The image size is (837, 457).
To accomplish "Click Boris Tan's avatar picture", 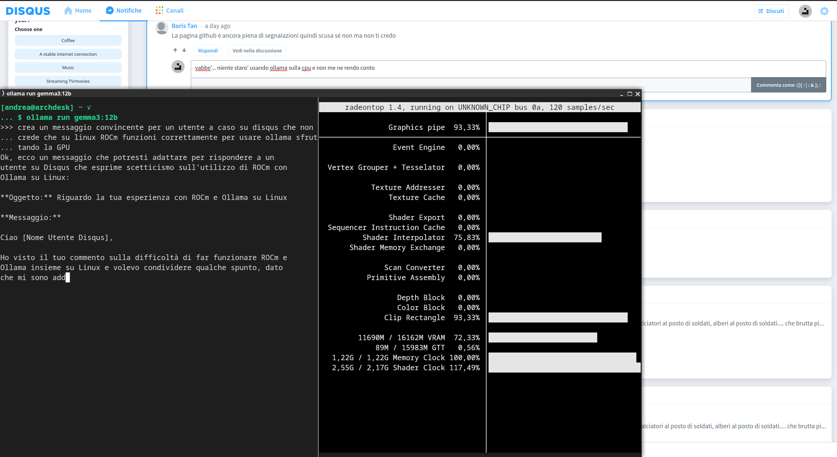I will pyautogui.click(x=162, y=28).
